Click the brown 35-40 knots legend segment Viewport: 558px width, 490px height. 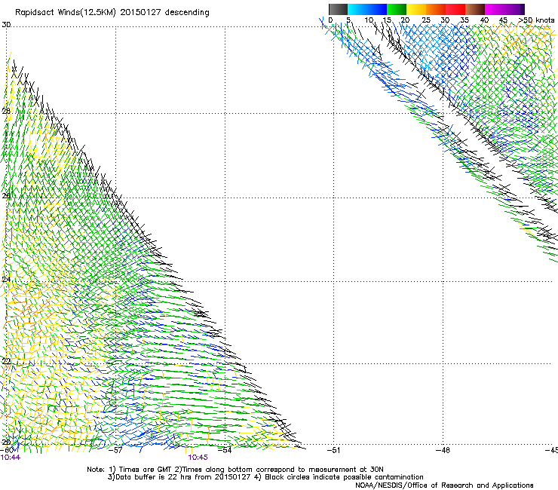pos(475,9)
